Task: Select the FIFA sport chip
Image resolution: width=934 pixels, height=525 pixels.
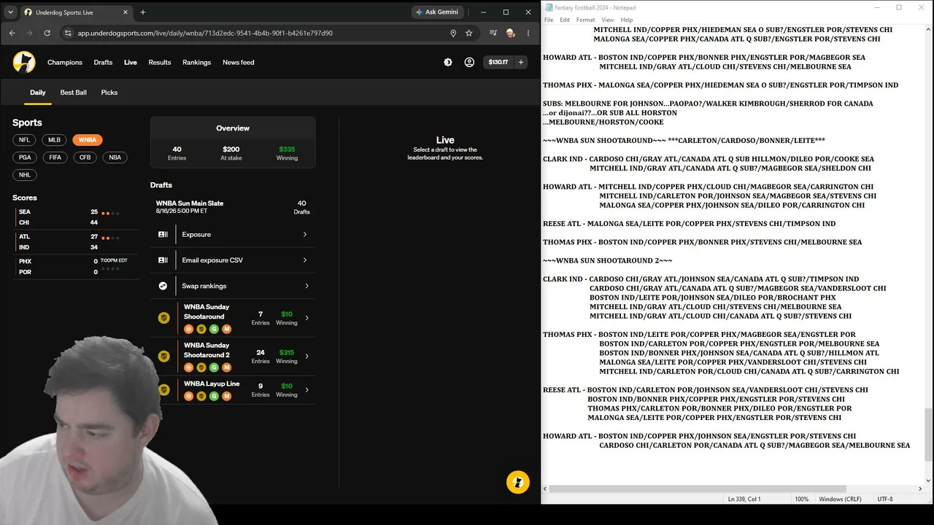Action: pyautogui.click(x=55, y=157)
